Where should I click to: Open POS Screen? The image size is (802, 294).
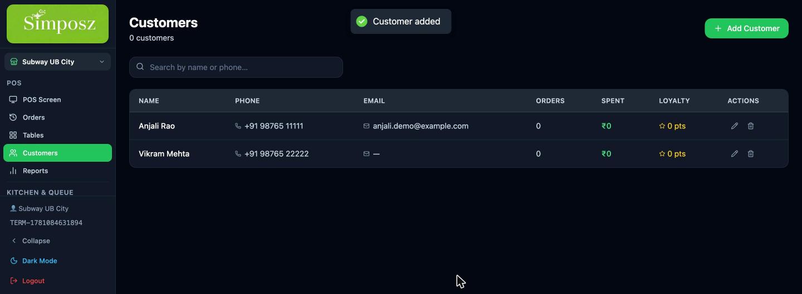pyautogui.click(x=57, y=99)
